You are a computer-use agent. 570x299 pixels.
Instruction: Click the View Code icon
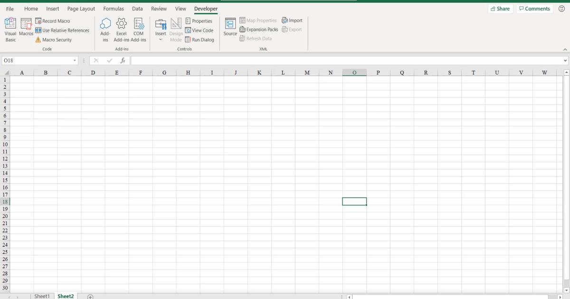click(199, 30)
